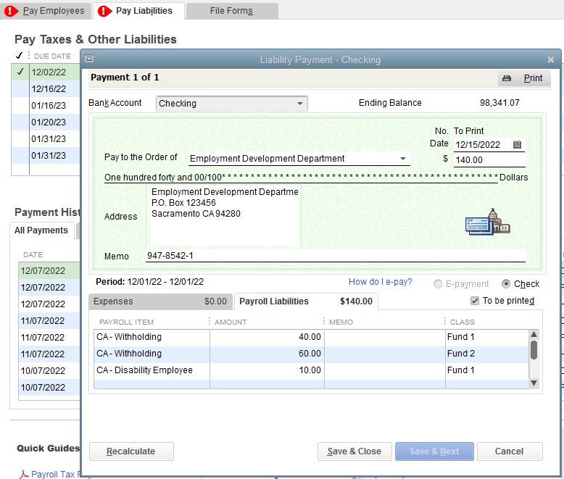The width and height of the screenshot is (564, 479).
Task: Click the empty row below CA - Disability Employee
Action: [311, 384]
